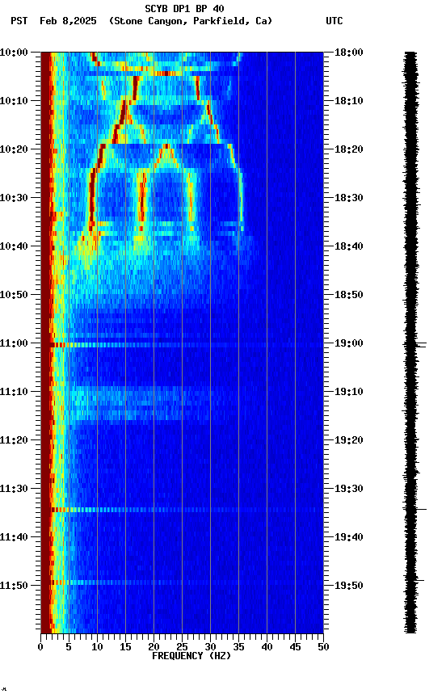Click the UTC time label 19:20
This screenshot has width=446, height=698.
(x=349, y=440)
